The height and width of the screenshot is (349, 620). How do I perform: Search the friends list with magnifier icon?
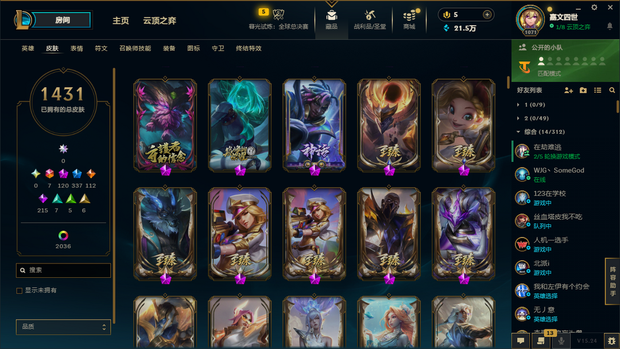(x=612, y=91)
